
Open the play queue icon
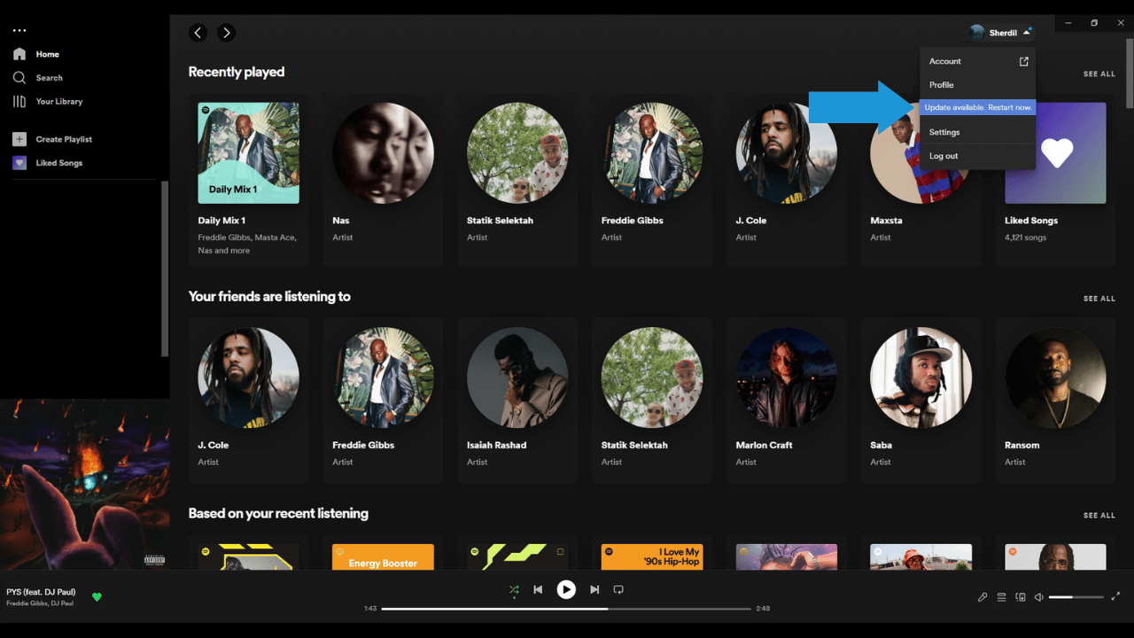[1002, 597]
